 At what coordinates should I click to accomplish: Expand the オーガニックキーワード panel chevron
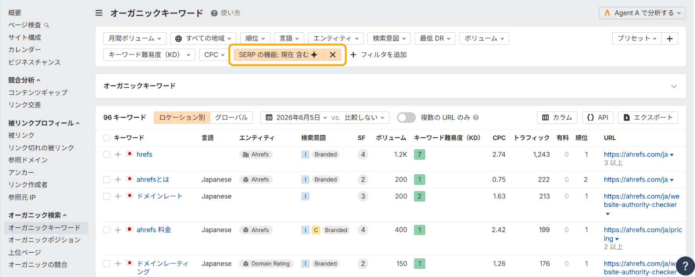coord(674,86)
